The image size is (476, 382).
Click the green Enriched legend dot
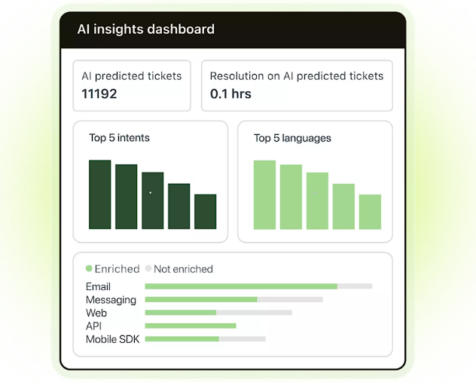[89, 268]
